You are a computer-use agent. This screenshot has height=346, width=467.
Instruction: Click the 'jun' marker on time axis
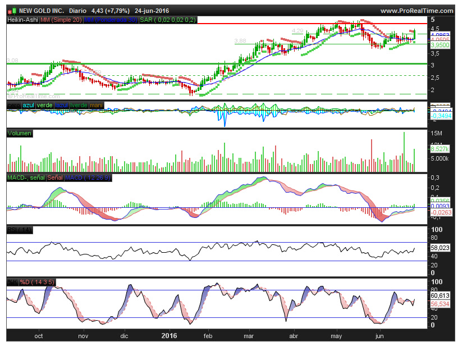click(x=379, y=336)
